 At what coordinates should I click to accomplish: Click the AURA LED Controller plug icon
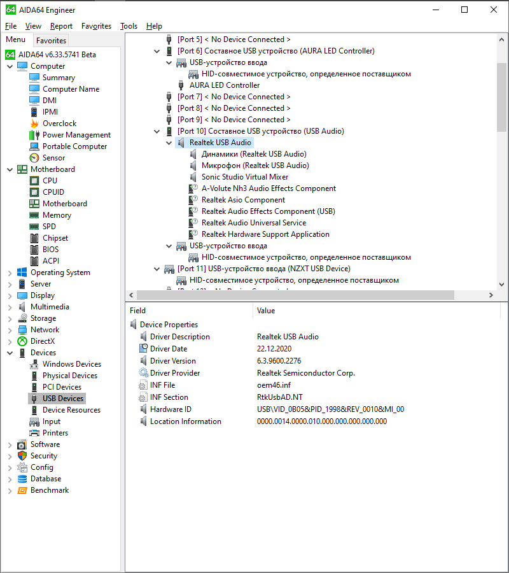pyautogui.click(x=181, y=85)
